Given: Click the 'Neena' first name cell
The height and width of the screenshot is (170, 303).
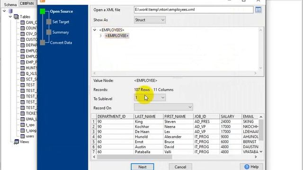Looking at the screenshot, I should [x=178, y=127].
